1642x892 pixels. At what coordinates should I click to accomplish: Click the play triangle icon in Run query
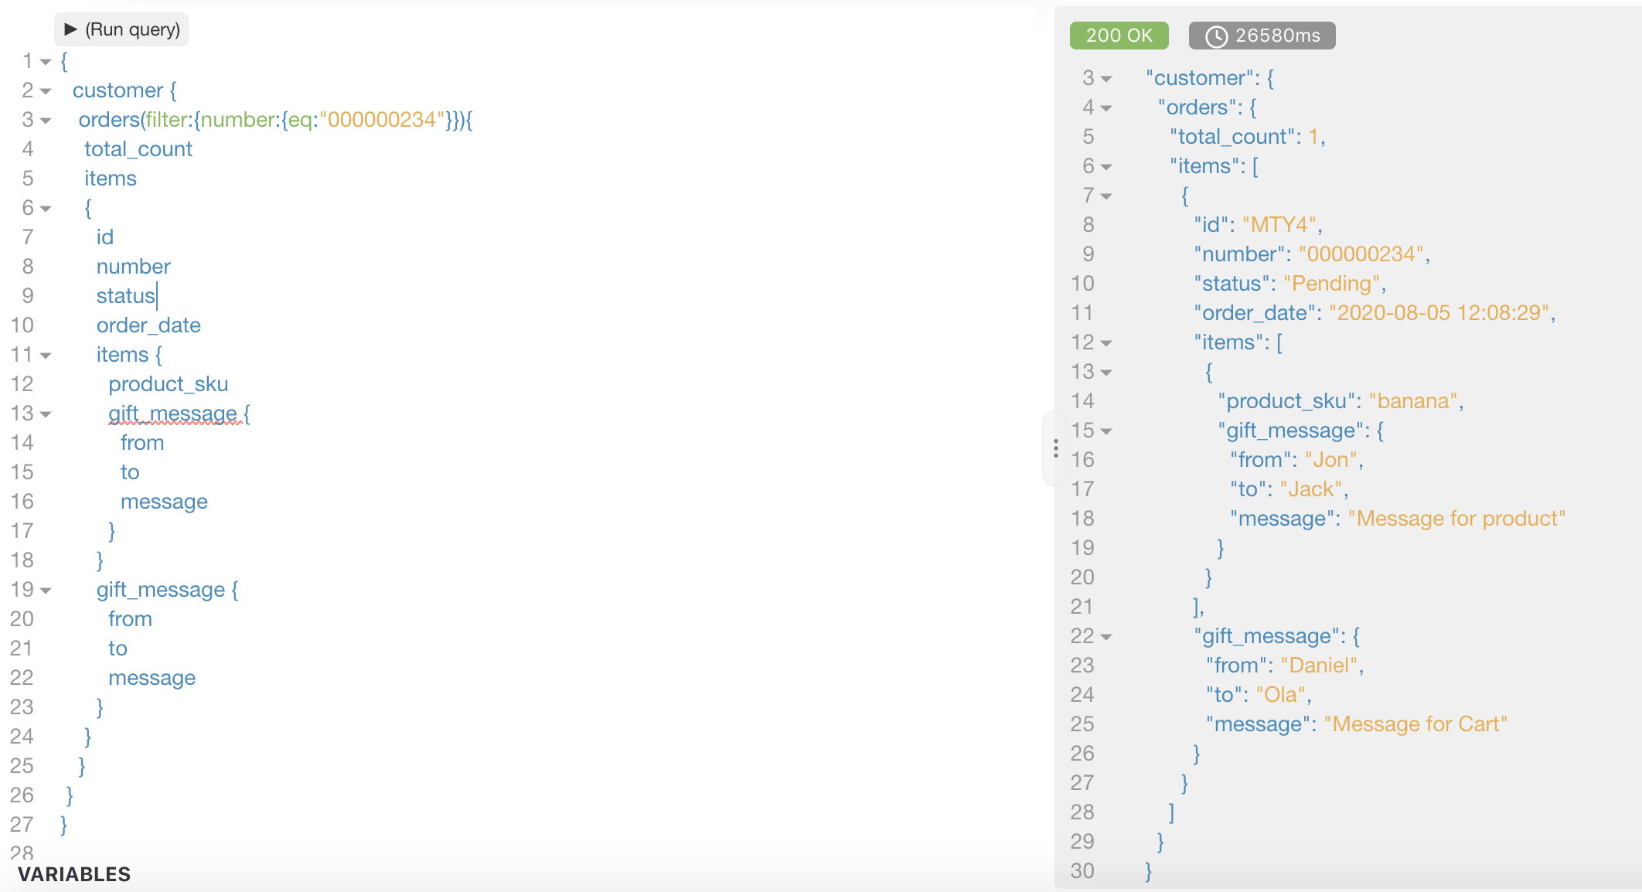(71, 29)
